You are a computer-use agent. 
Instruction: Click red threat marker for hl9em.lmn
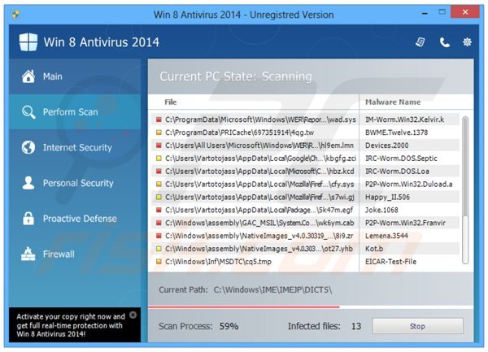[159, 146]
